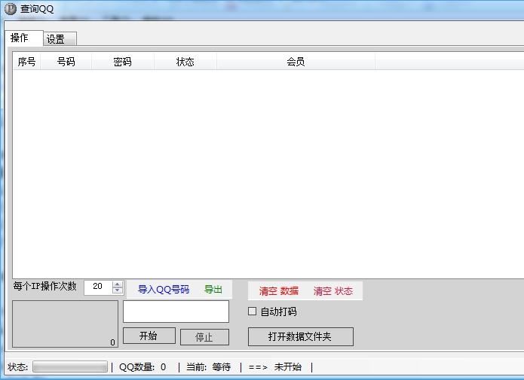Image resolution: width=524 pixels, height=380 pixels.
Task: Decrease 每个IP操作次数 with down arrow
Action: [x=117, y=290]
